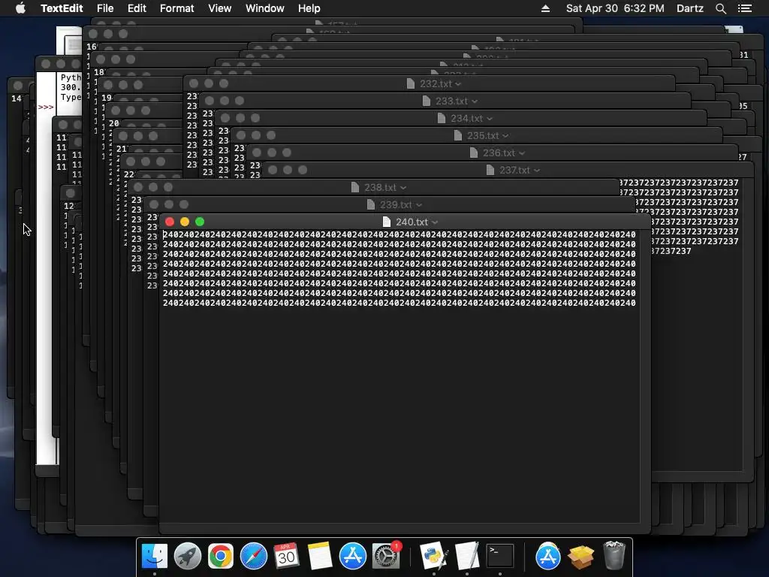Screen dimensions: 769x577
Task: Click the 235.txt document icon
Action: pyautogui.click(x=458, y=135)
